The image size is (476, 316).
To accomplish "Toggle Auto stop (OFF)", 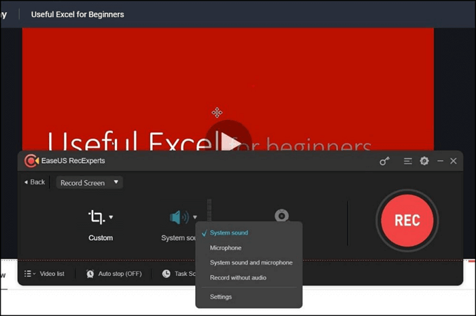I will [120, 274].
